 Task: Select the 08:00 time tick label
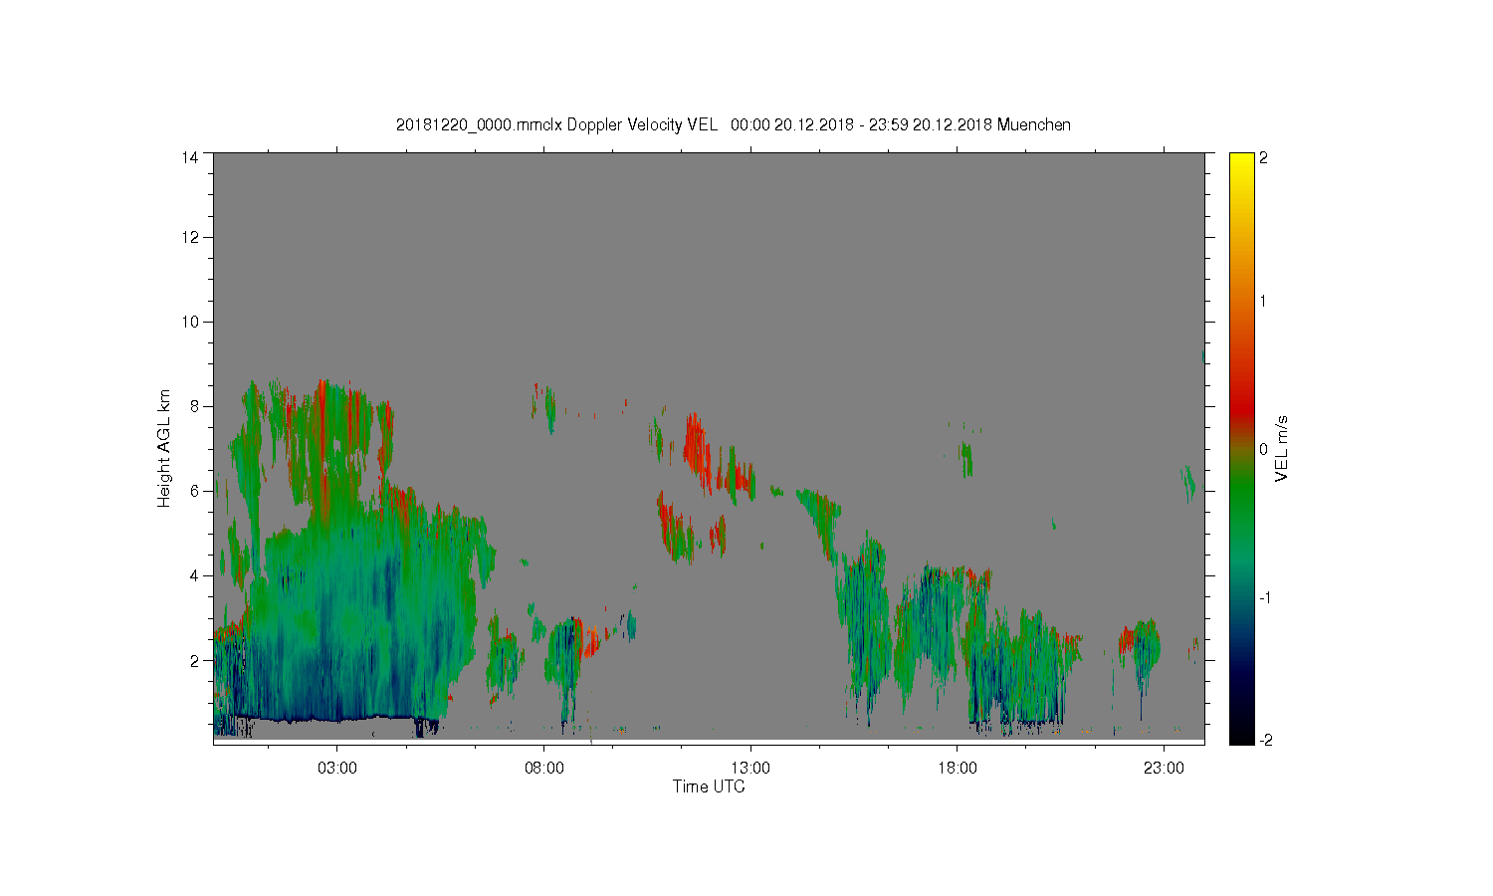[x=544, y=769]
